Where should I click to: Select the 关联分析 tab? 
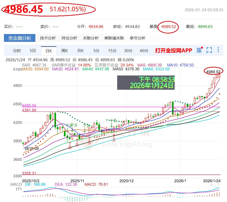91,38
